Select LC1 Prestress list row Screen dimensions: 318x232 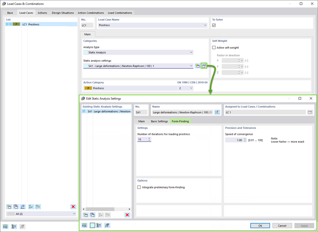pyautogui.click(x=41, y=24)
